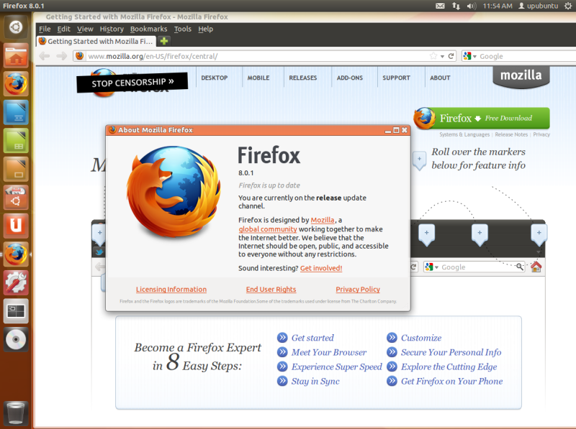This screenshot has width=576, height=429.
Task: Click the home icon in the page's browser illustration
Action: click(536, 267)
